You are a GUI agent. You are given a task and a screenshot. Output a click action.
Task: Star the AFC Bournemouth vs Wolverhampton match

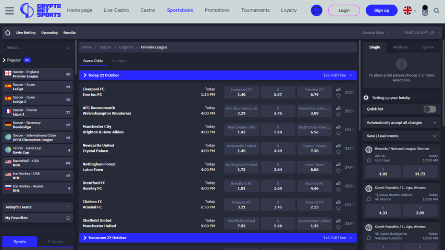tap(338, 115)
